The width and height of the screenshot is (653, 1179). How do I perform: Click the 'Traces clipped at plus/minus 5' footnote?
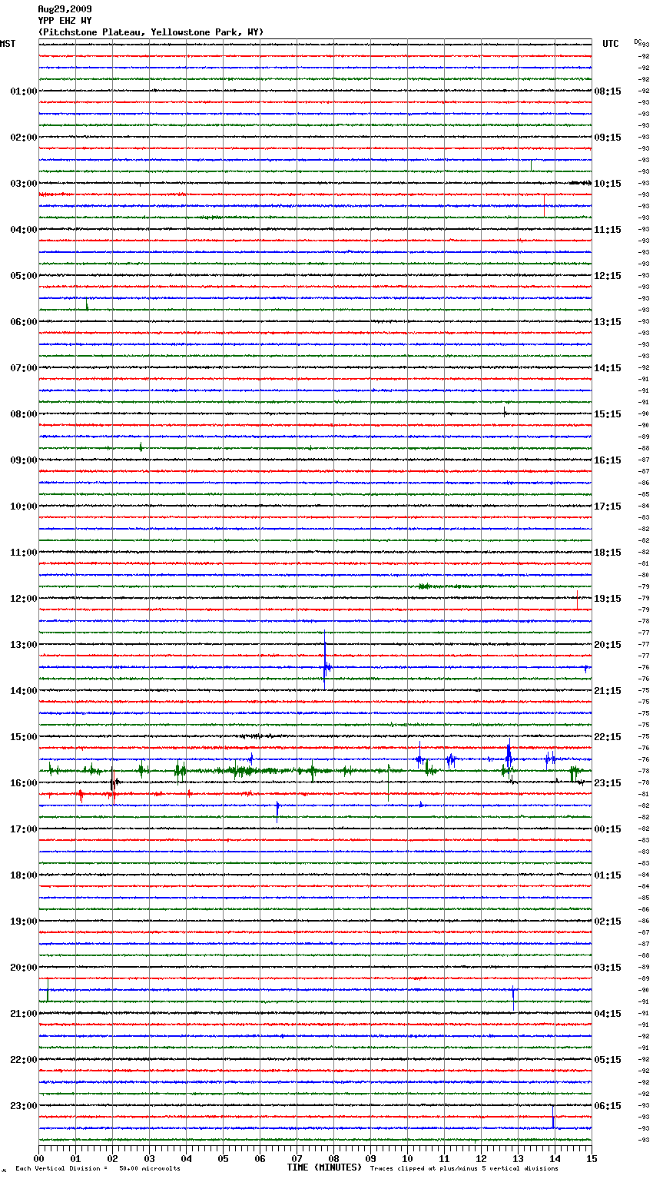[464, 1169]
